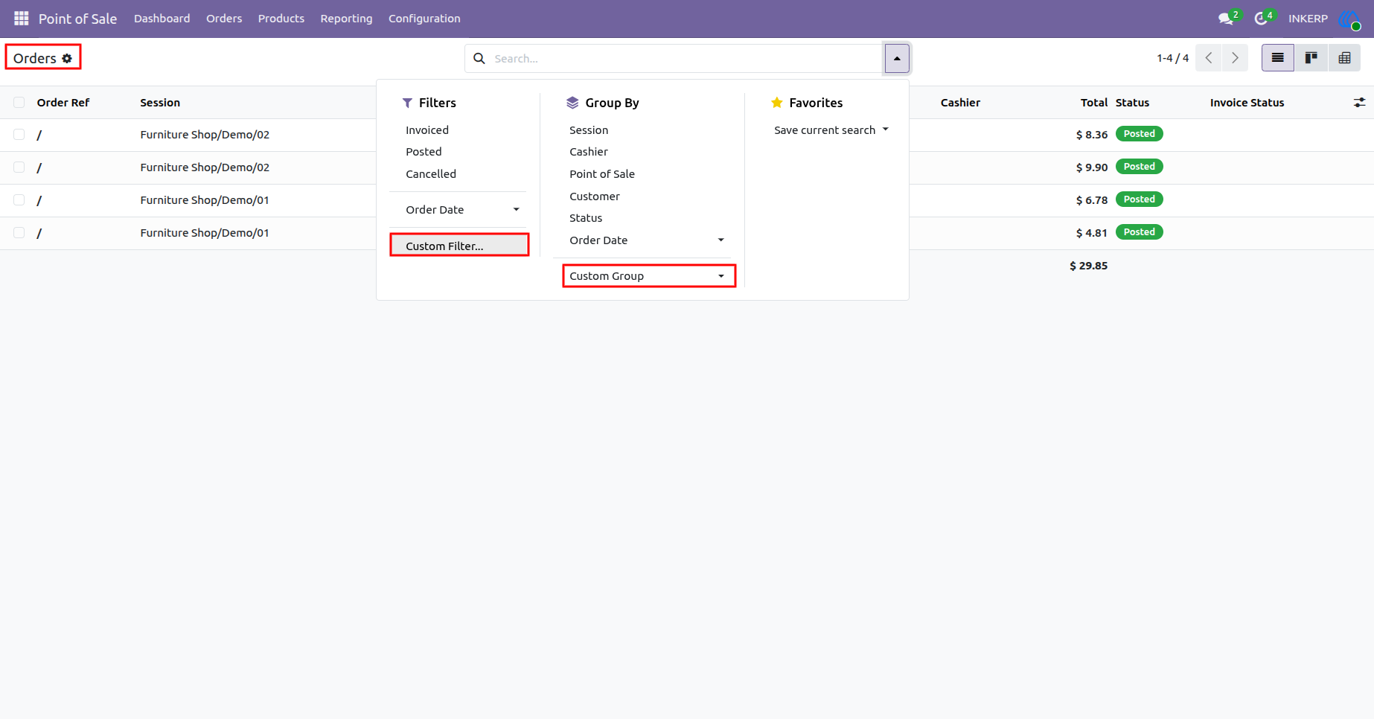Open the Products menu
Image resolution: width=1374 pixels, height=719 pixels.
[281, 19]
